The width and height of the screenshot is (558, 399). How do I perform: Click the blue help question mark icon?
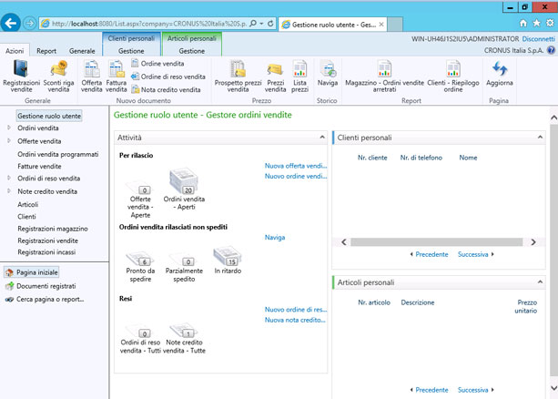[x=551, y=50]
